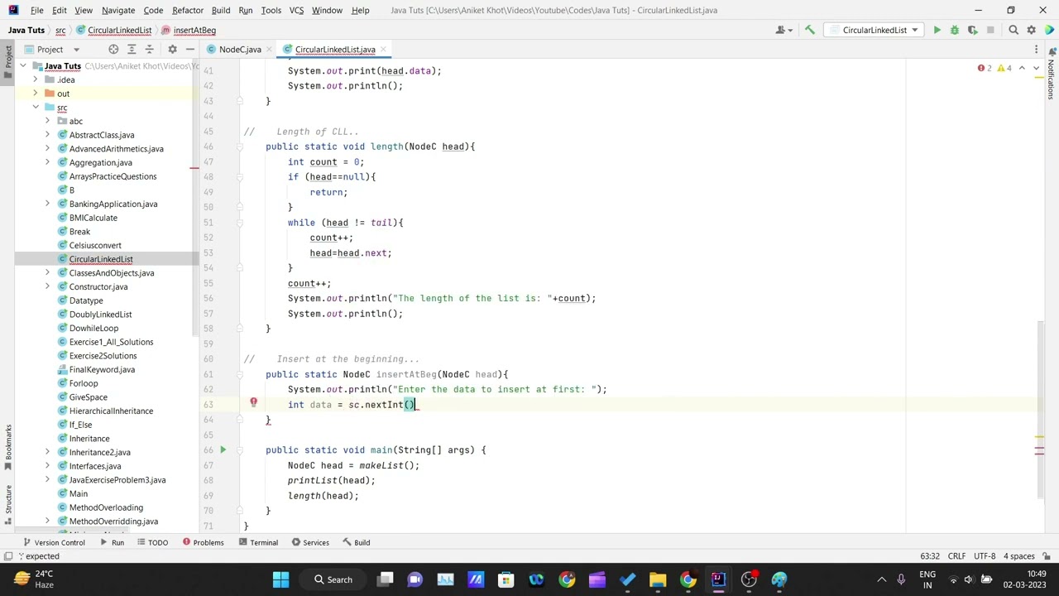Expand the abc package

tap(47, 121)
